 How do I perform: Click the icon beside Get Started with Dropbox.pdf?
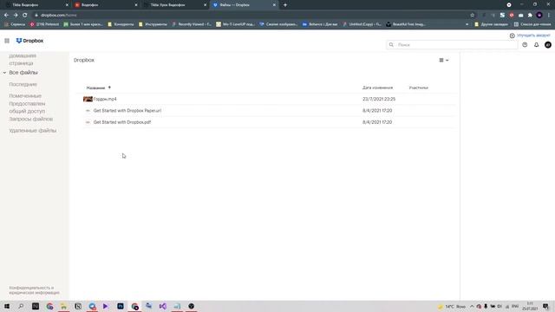click(88, 122)
